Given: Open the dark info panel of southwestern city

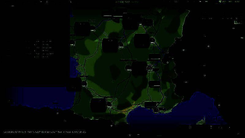Looking at the screenshot, I should pos(98,104).
